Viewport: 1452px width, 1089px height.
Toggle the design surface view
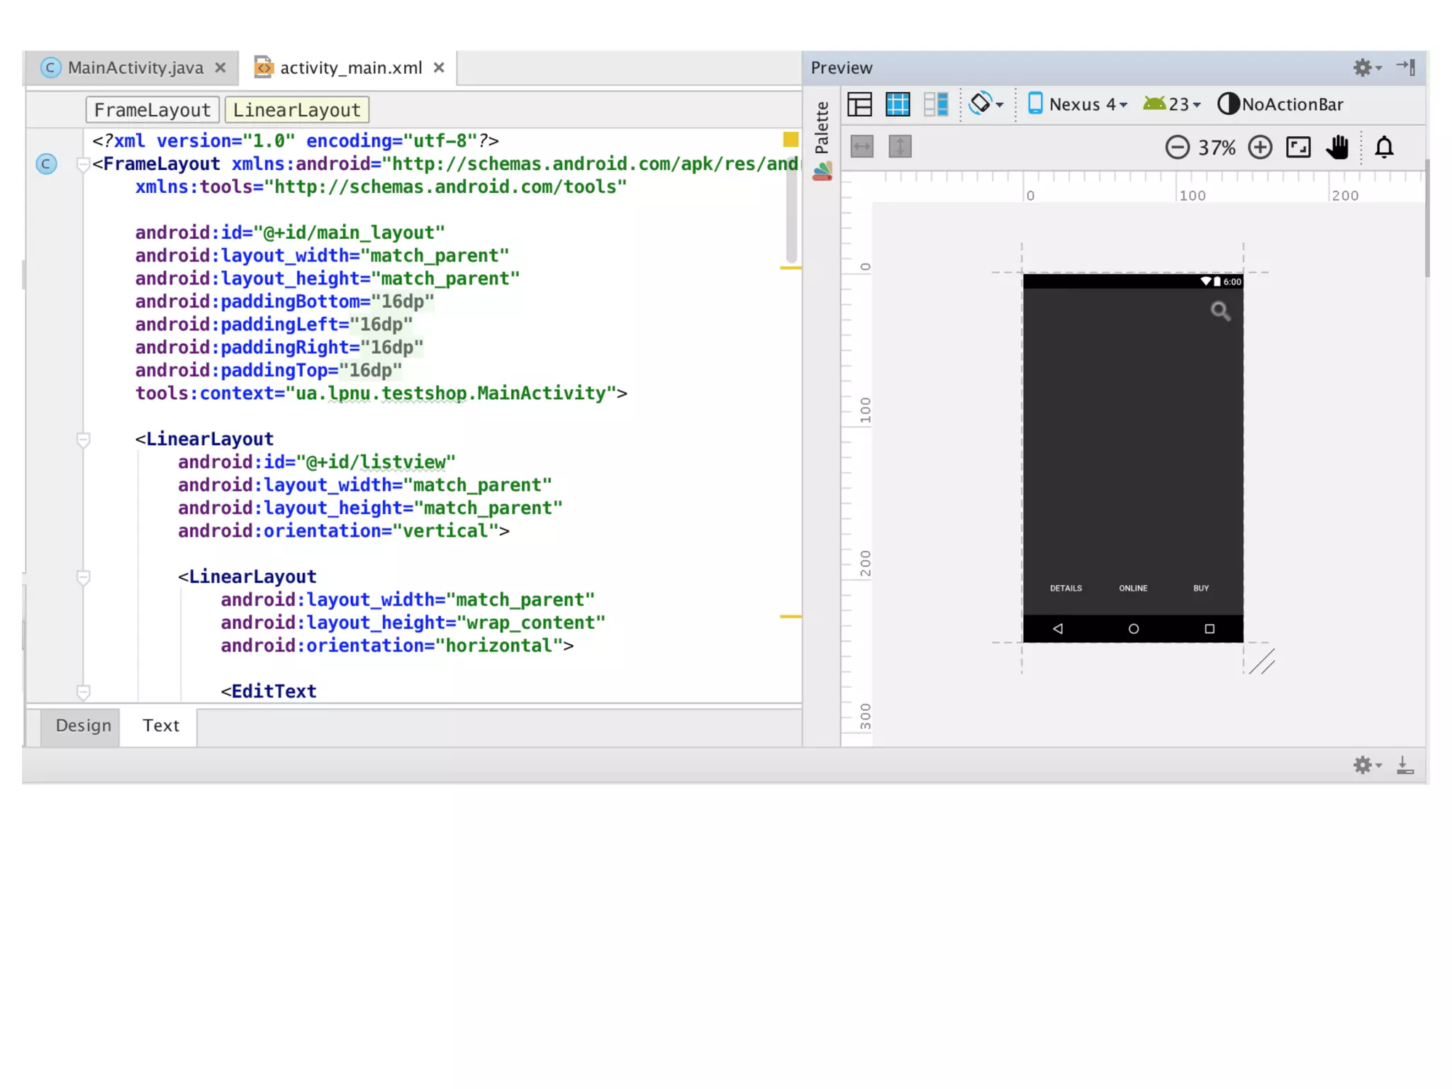coord(860,104)
